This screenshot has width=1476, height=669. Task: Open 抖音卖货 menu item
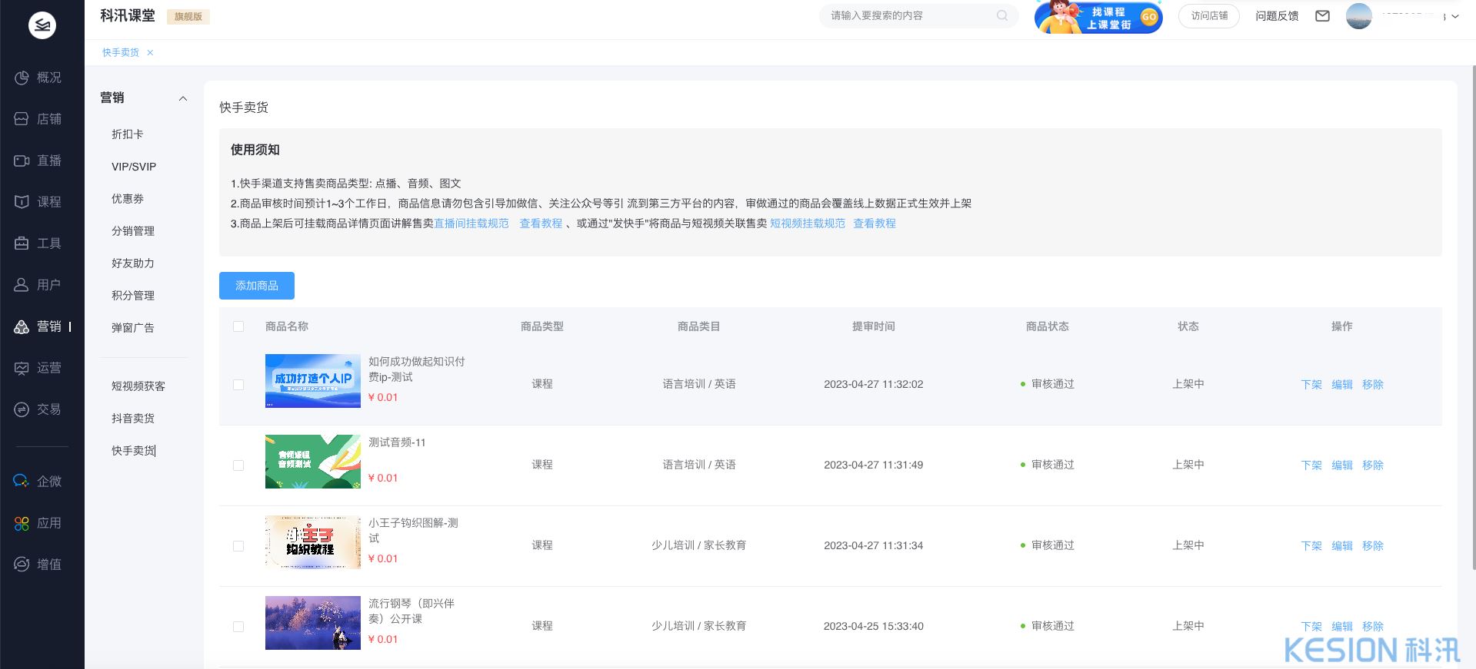[x=133, y=419]
